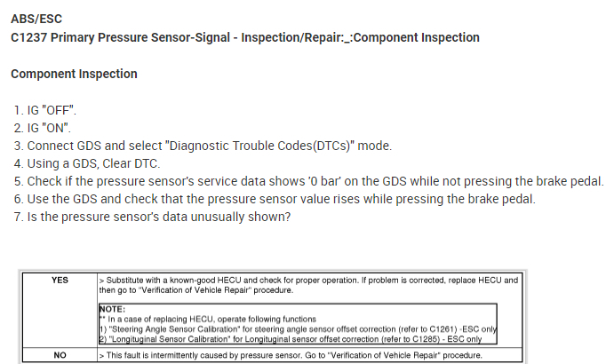Click the C1237 Primary Pressure Sensor-Signal title

(245, 38)
